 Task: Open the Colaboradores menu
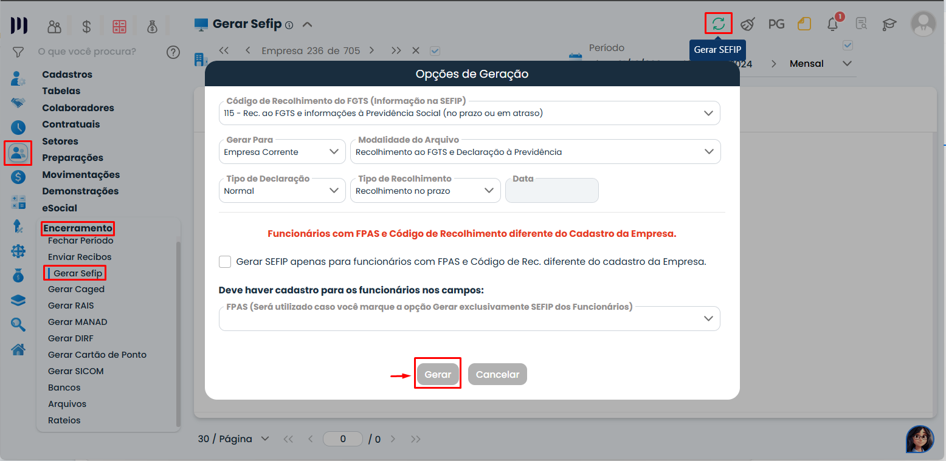pos(78,108)
